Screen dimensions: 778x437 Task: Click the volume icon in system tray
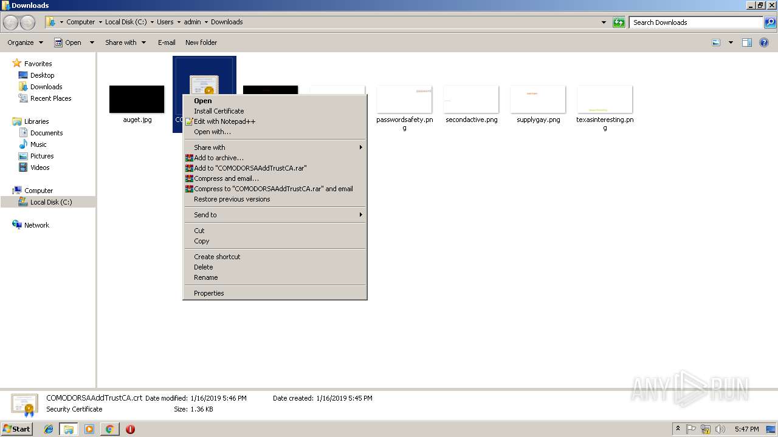[x=720, y=429]
